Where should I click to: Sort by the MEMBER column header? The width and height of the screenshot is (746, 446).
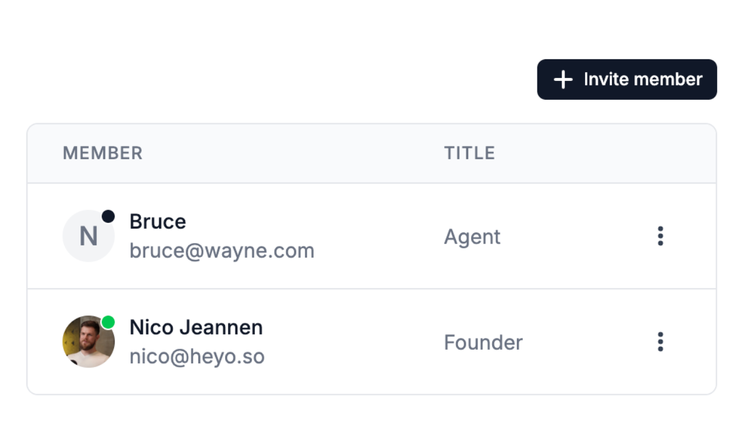point(103,153)
